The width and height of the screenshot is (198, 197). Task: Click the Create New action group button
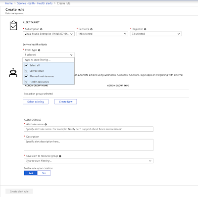[x=66, y=102]
